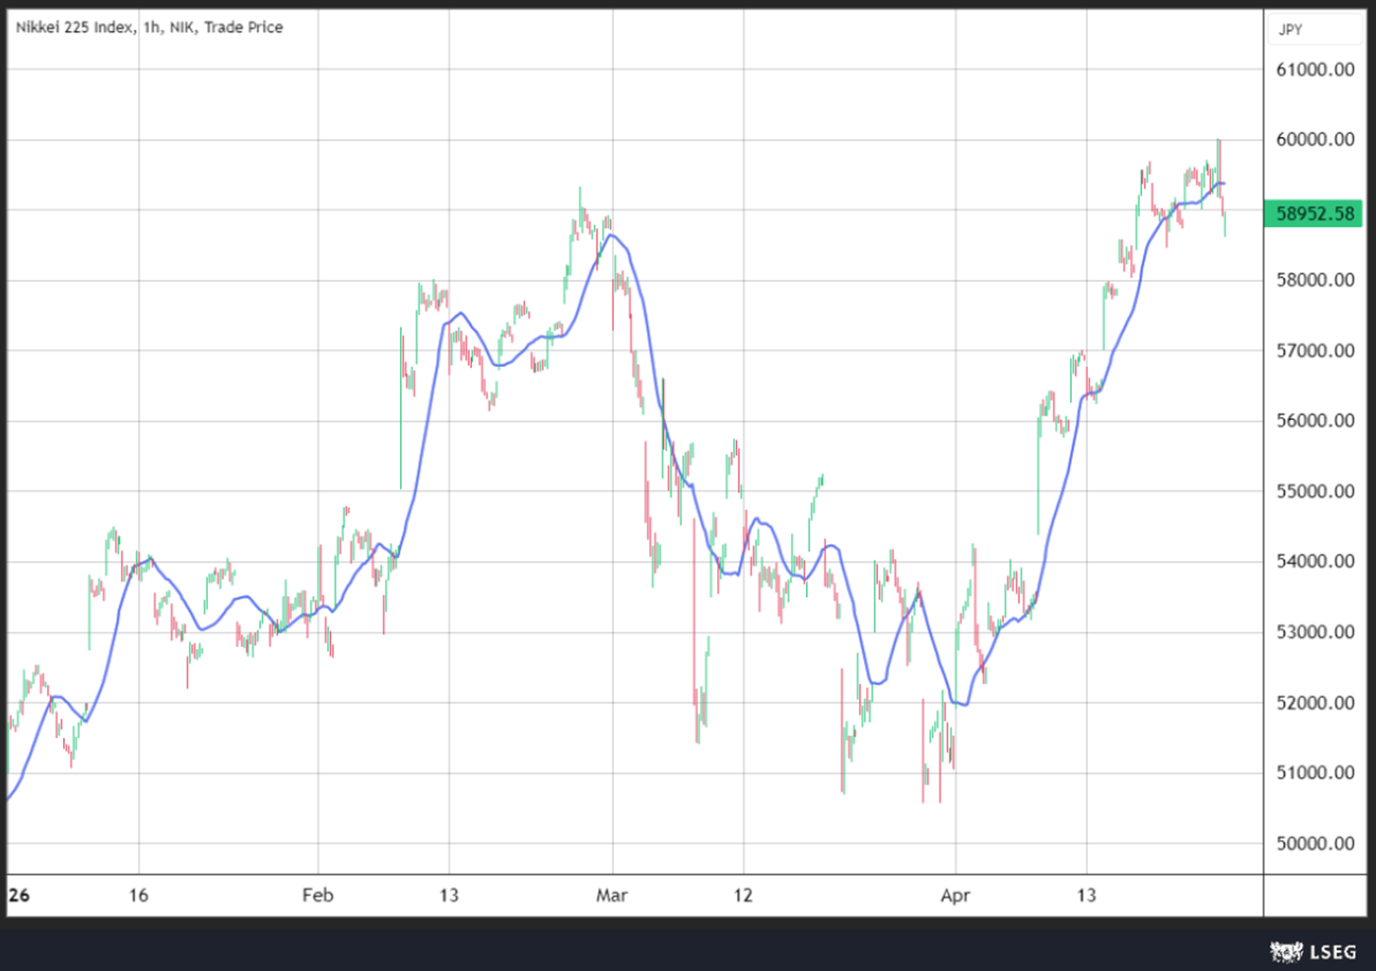Open the JPY currency selector
The image size is (1376, 971).
[x=1314, y=30]
